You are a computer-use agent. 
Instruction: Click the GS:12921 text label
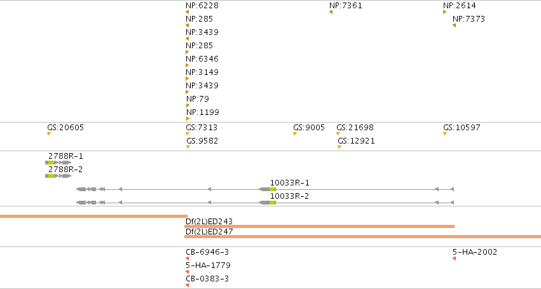coord(357,141)
